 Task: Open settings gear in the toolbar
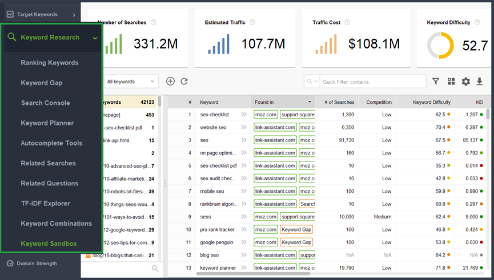tap(465, 82)
